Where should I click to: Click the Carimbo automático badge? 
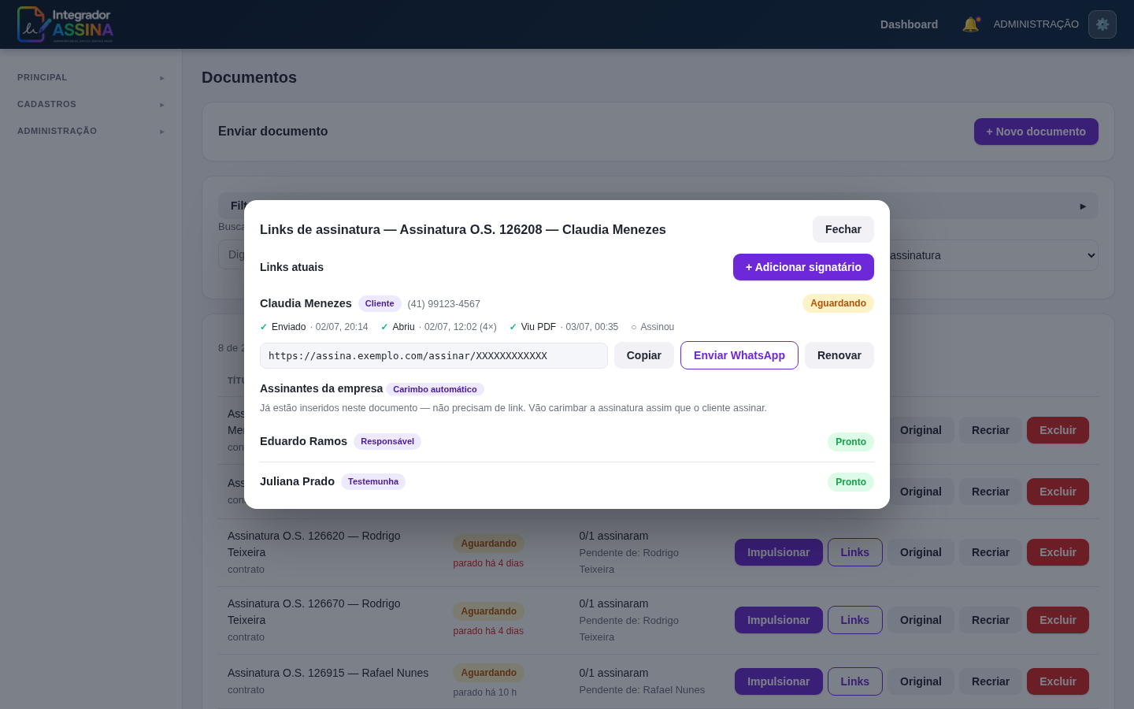(435, 389)
